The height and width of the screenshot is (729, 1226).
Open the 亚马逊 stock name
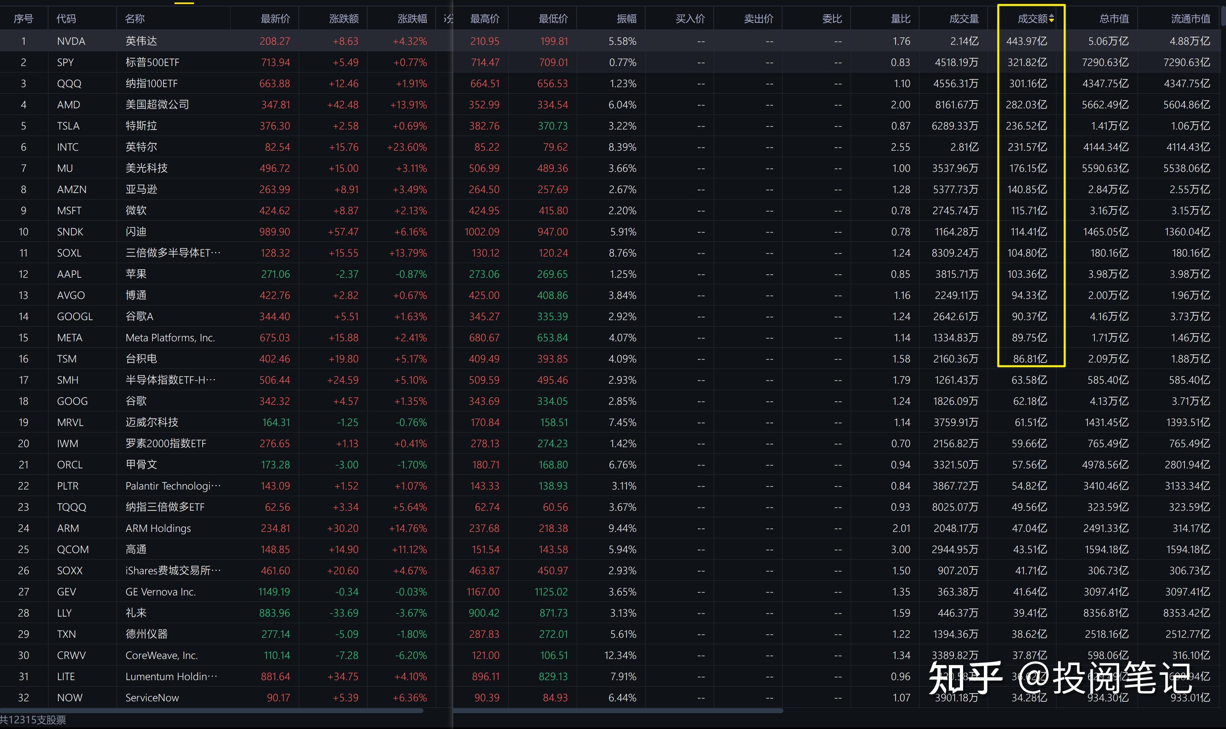[141, 189]
